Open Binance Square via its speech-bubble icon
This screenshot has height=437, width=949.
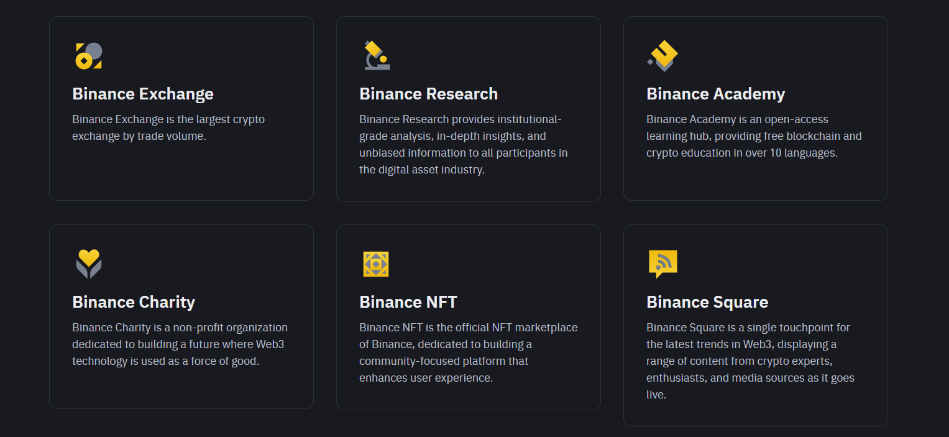tap(662, 264)
